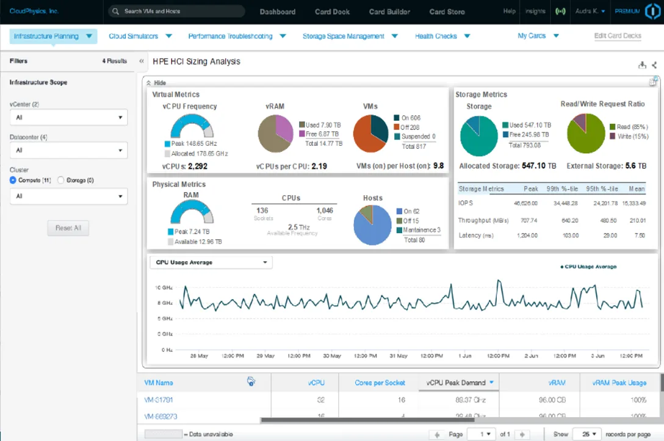Go to the previous page with the arrow button
This screenshot has width=664, height=441.
pyautogui.click(x=437, y=434)
